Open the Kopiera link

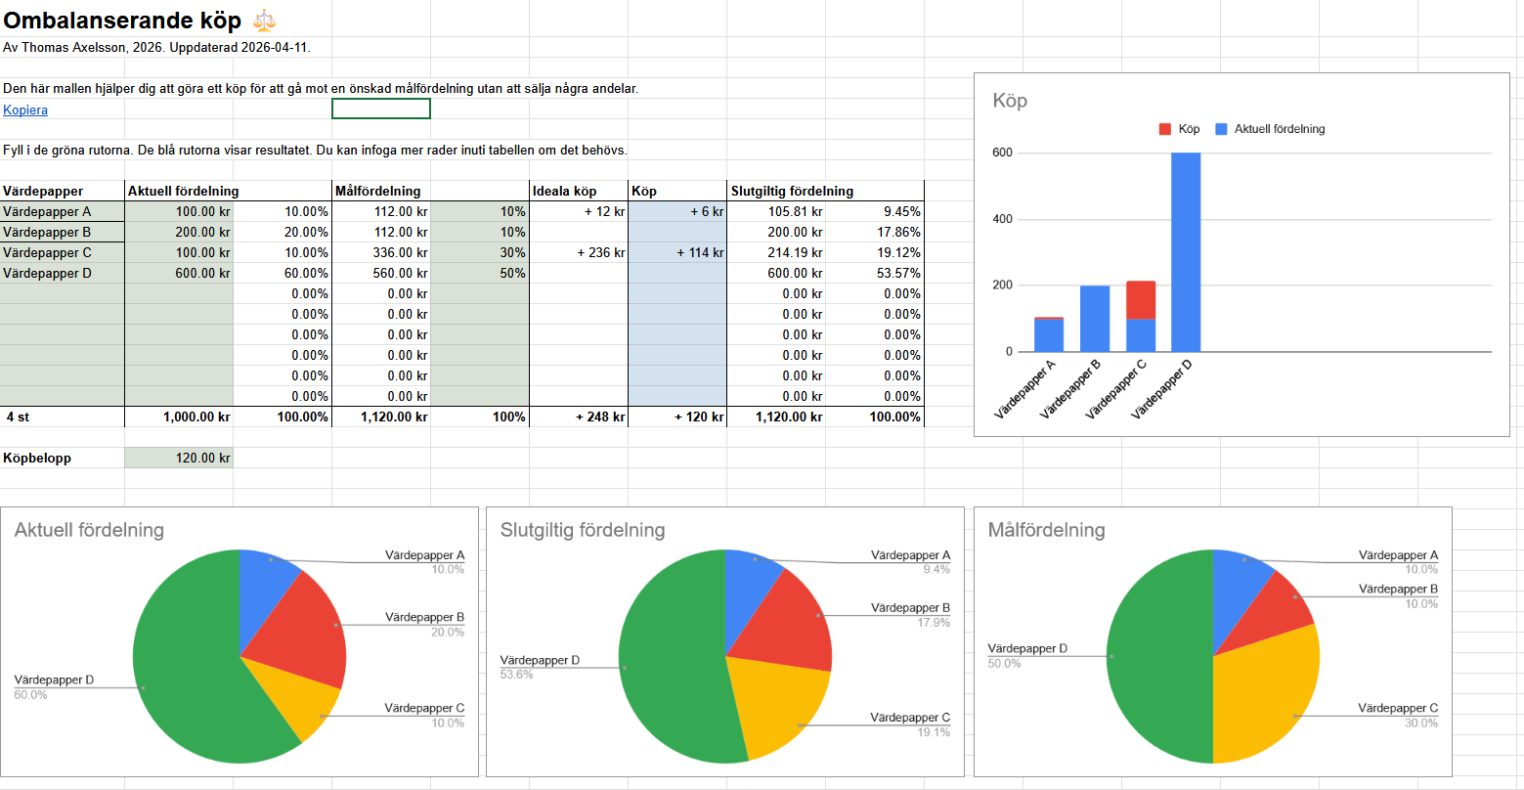(25, 110)
